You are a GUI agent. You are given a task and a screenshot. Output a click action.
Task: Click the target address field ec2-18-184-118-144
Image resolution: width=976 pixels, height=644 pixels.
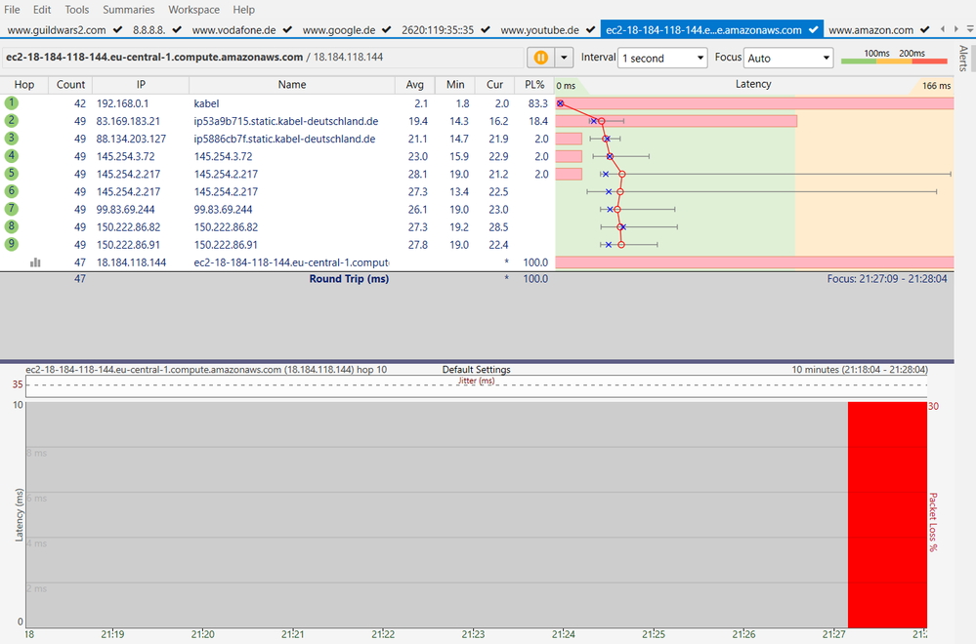[263, 58]
